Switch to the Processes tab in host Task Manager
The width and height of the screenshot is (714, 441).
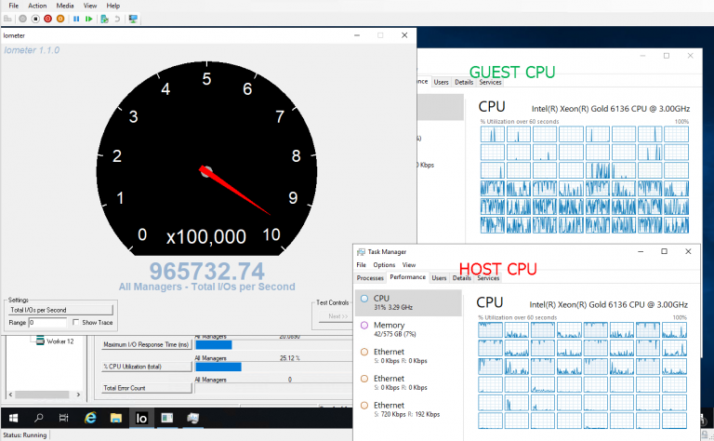click(x=370, y=278)
